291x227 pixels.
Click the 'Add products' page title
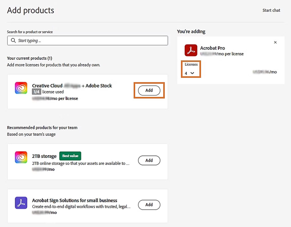click(30, 10)
